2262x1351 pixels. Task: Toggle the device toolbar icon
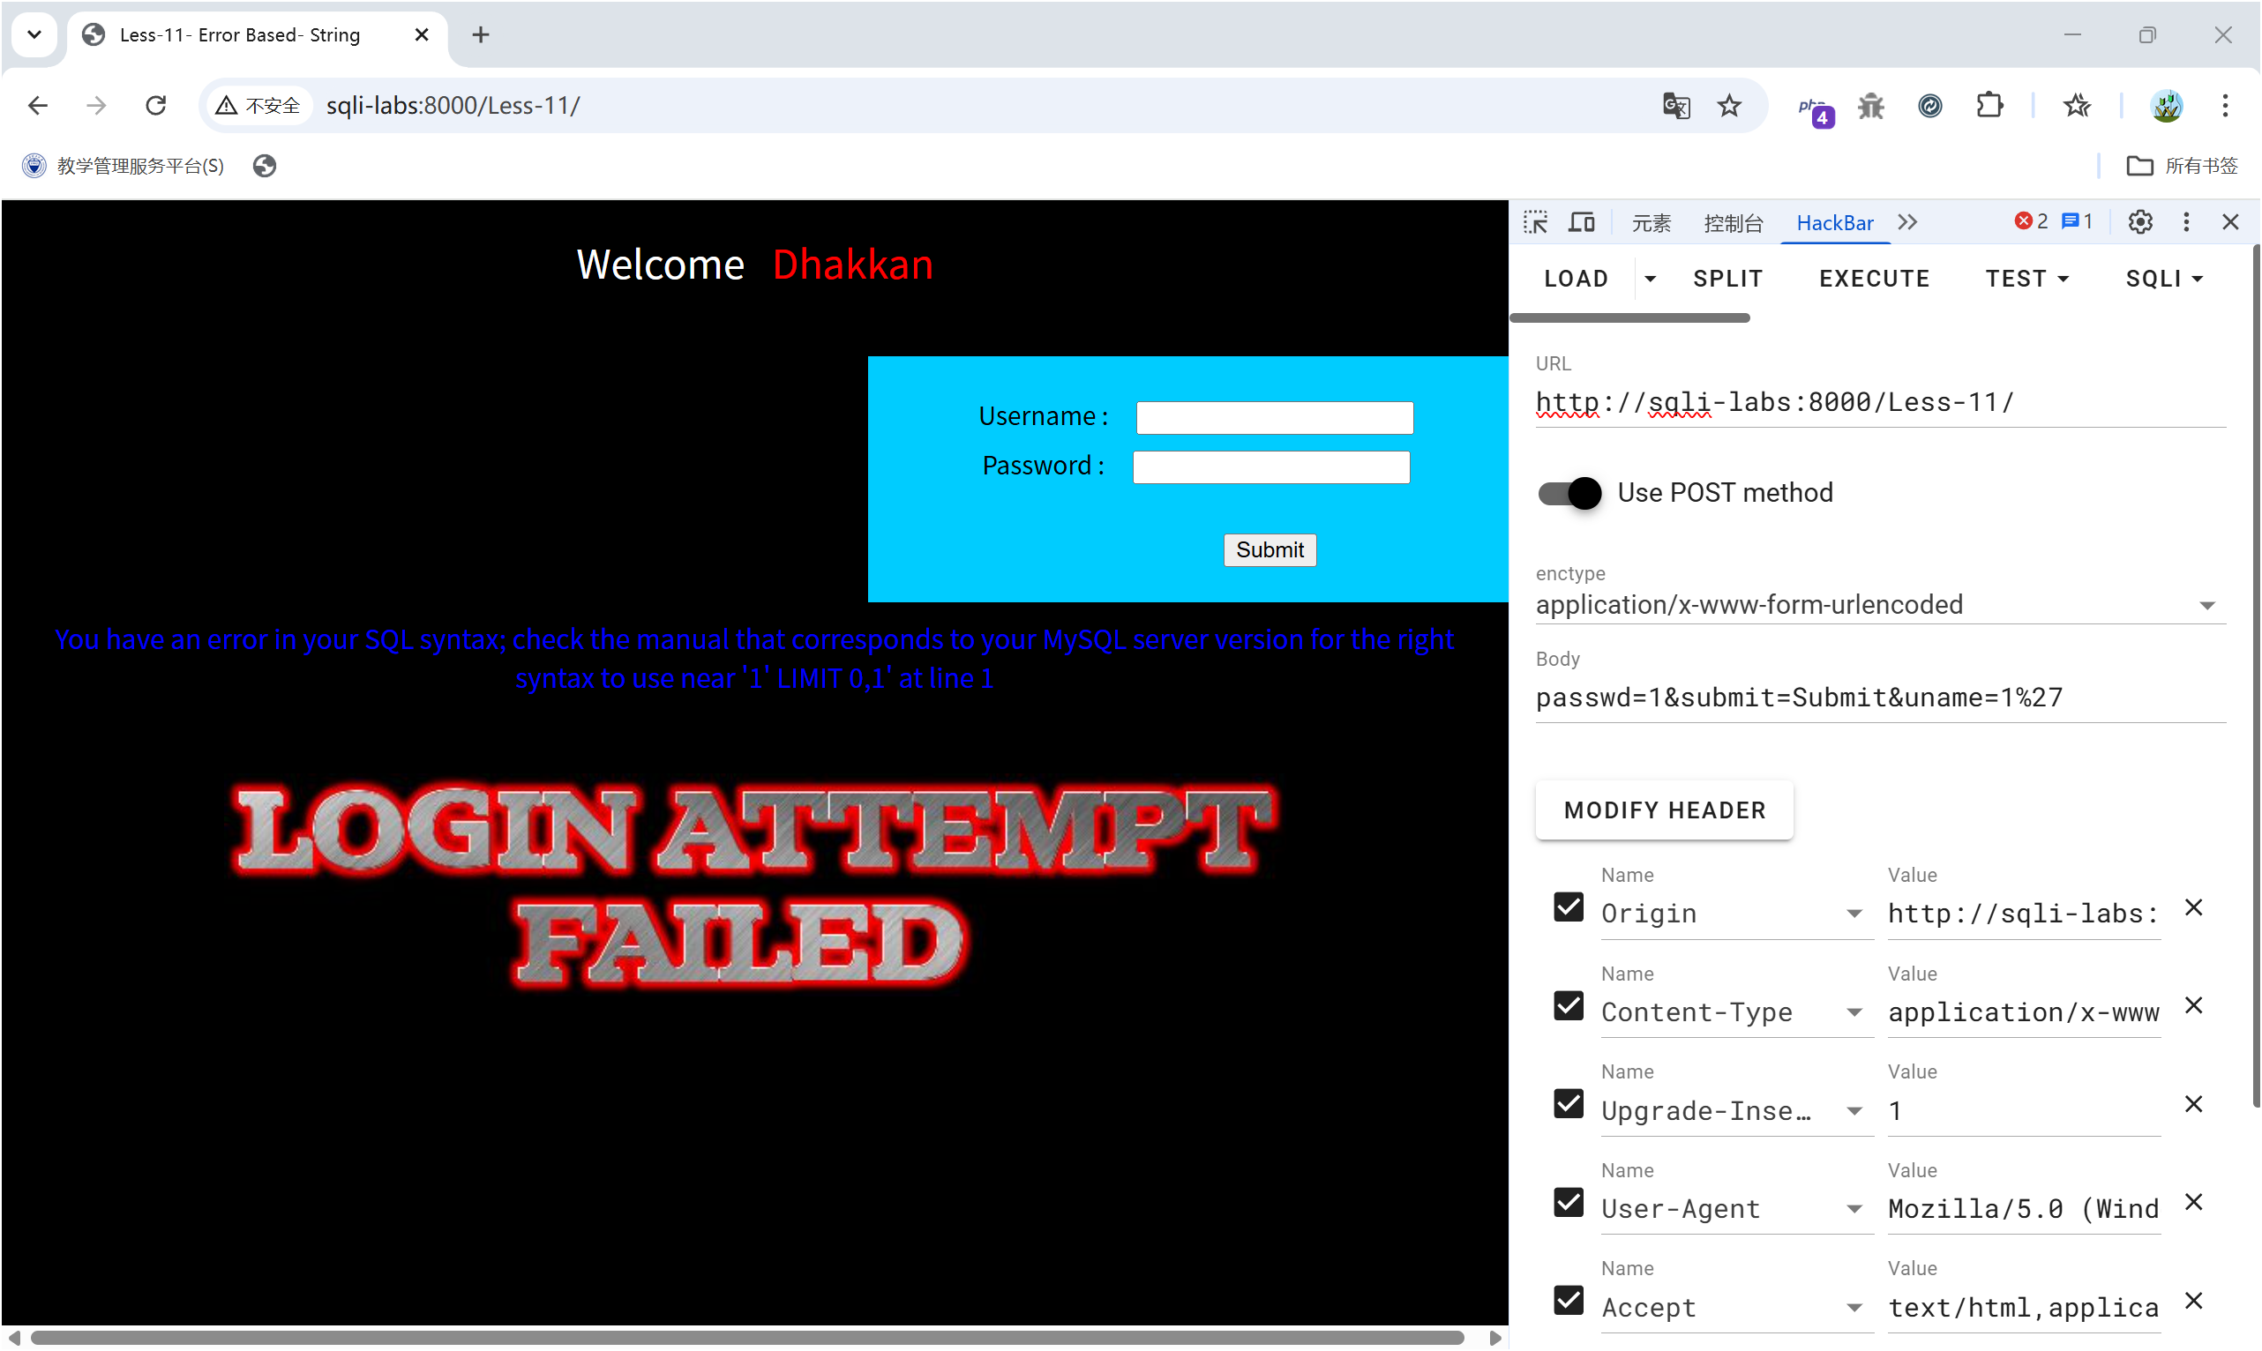pos(1581,222)
